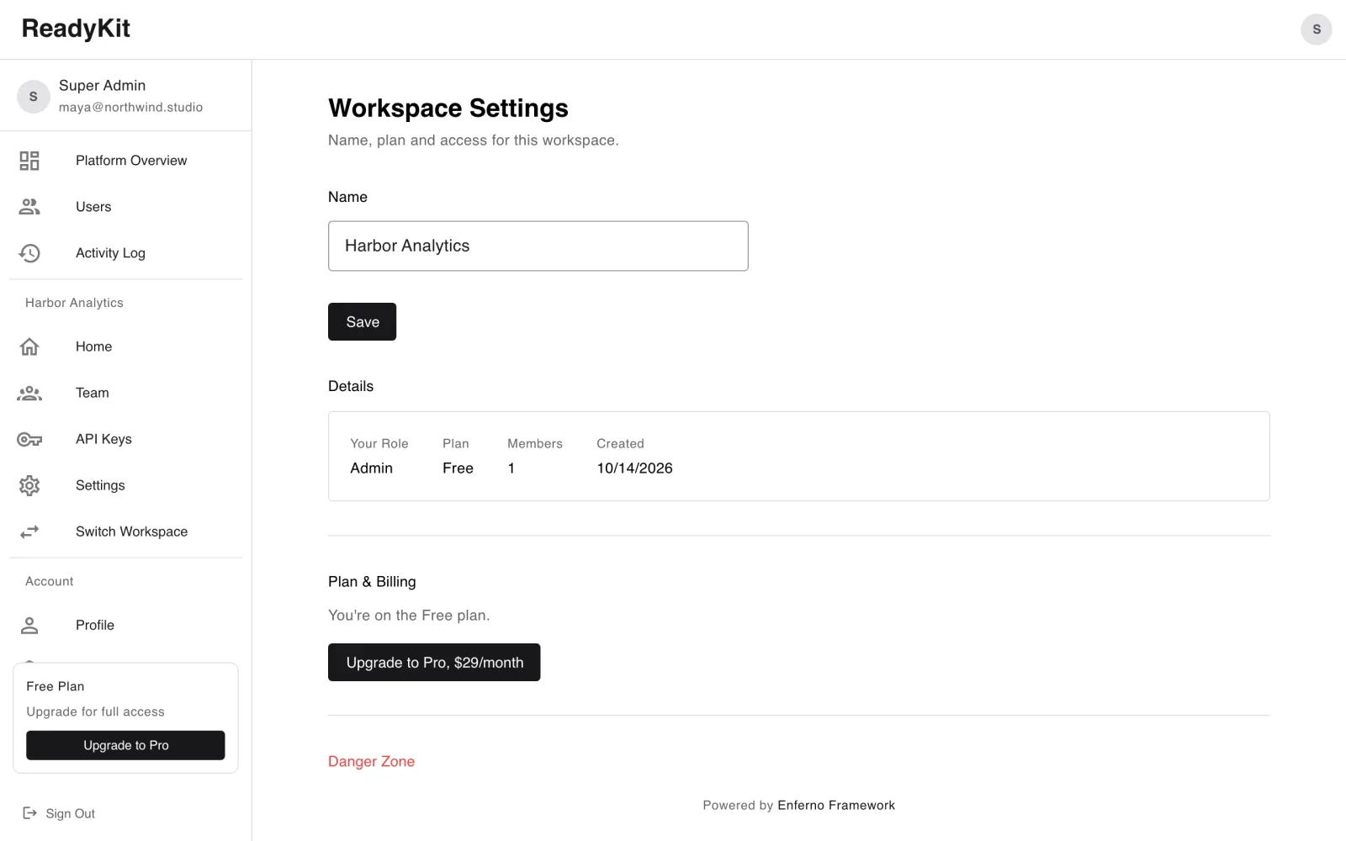Open the Profile page
The height and width of the screenshot is (841, 1346).
tap(125, 625)
